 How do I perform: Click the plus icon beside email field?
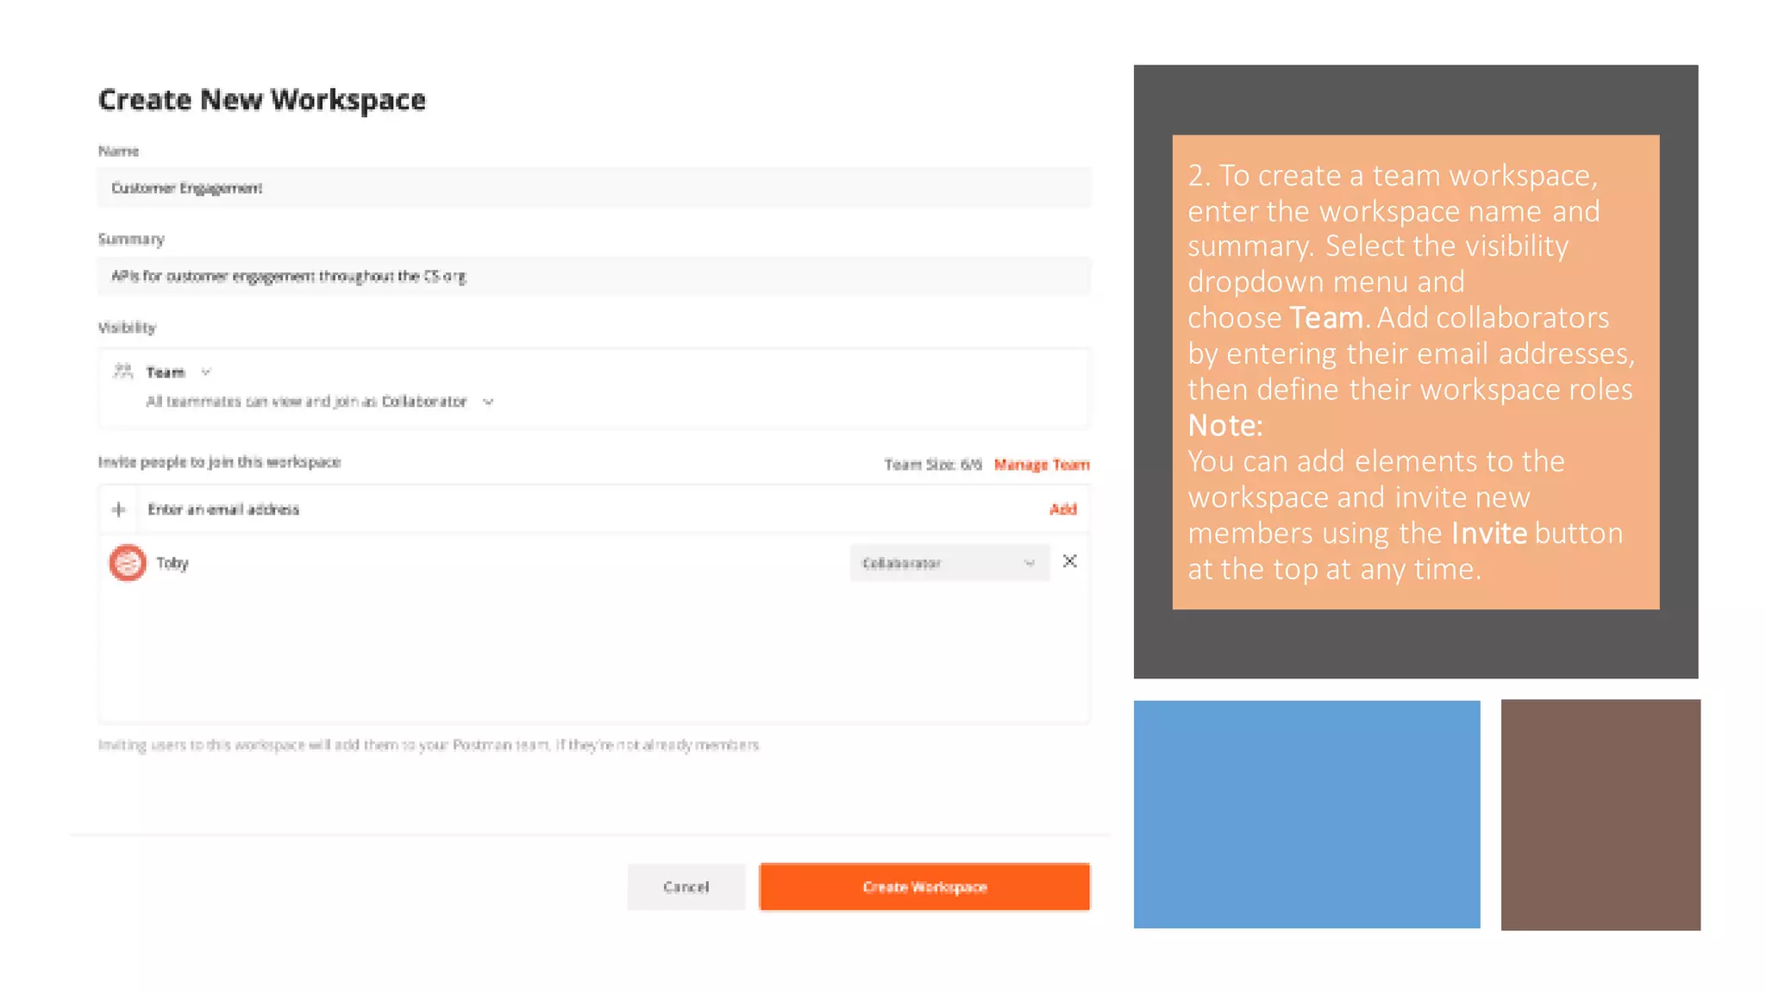[119, 509]
